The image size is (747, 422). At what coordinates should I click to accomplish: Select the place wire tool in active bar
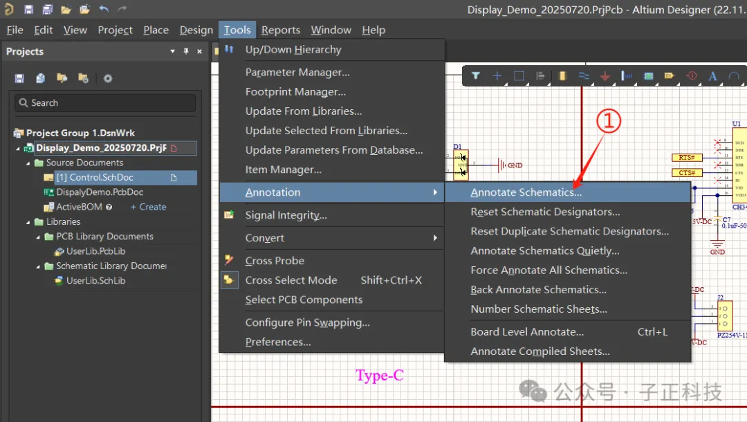coord(584,75)
